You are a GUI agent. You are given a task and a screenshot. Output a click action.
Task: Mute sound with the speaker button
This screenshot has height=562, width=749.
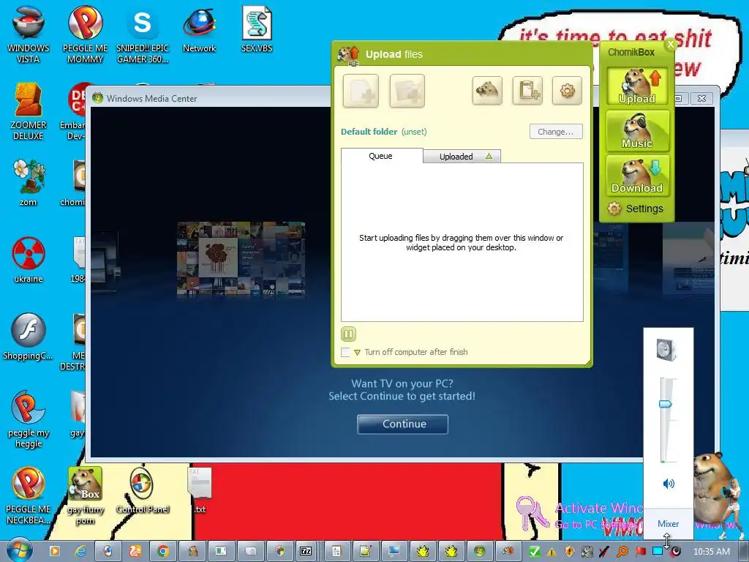tap(669, 484)
